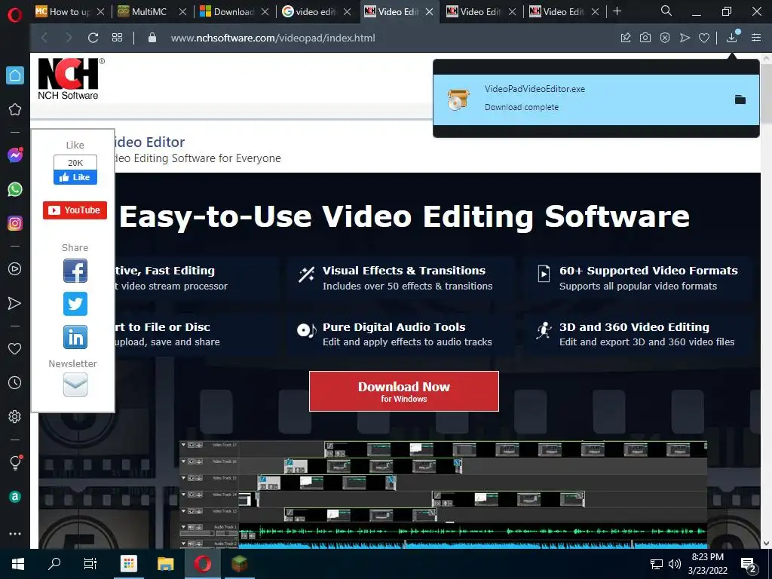
Task: Share on Twitter icon
Action: pyautogui.click(x=75, y=304)
